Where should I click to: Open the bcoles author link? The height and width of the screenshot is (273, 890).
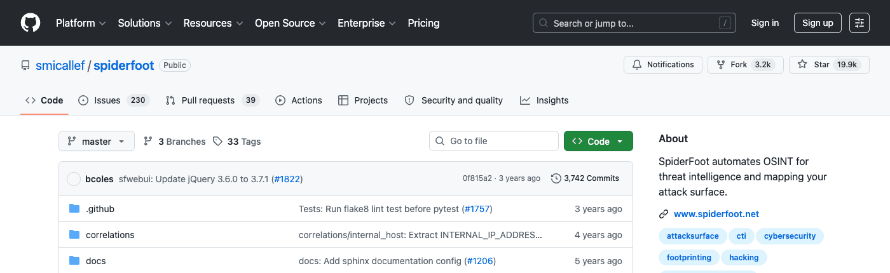(x=99, y=178)
